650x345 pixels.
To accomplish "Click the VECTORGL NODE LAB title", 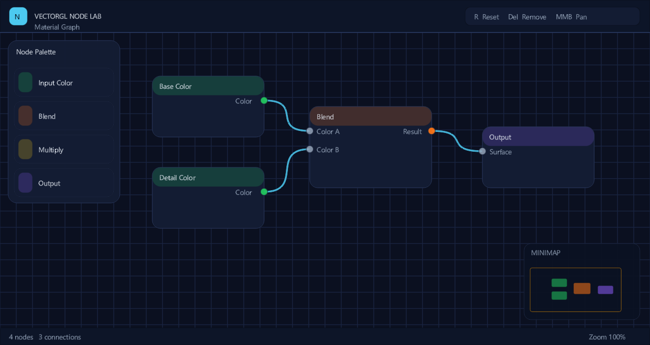I will point(68,16).
